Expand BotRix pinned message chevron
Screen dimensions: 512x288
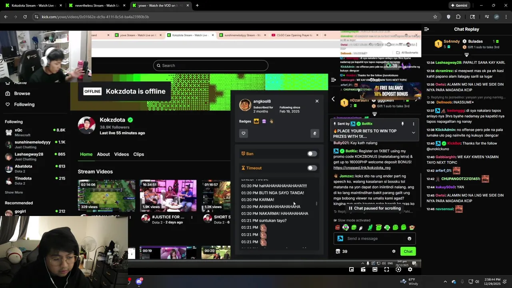pos(413,133)
